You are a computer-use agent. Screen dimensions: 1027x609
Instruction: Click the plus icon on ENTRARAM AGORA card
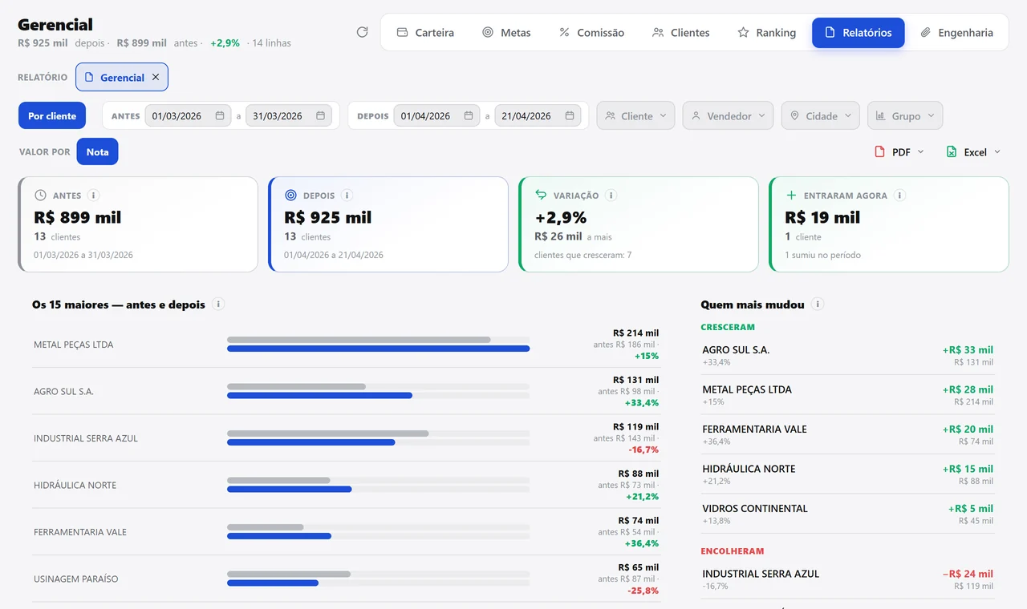click(x=791, y=195)
